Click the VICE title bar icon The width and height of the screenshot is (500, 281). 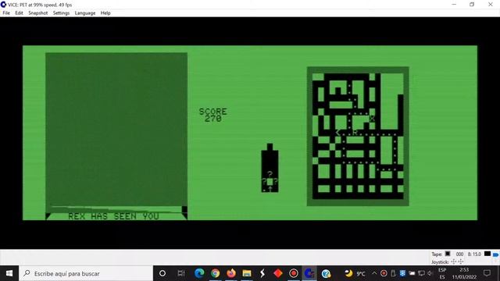[x=3, y=5]
